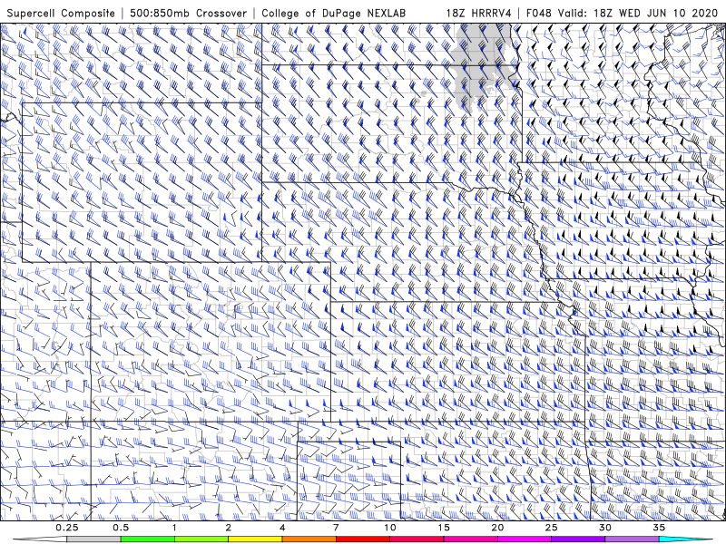Click the '15' colorbar tick label
Viewport: 726px width, 544px height.
pyautogui.click(x=444, y=528)
